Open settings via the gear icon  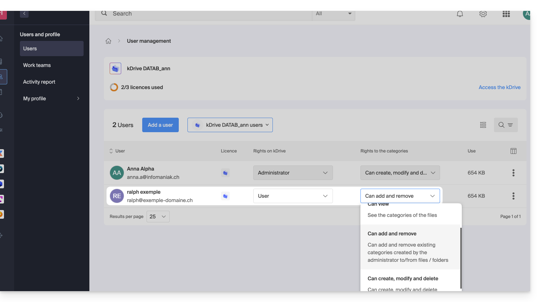tap(483, 14)
